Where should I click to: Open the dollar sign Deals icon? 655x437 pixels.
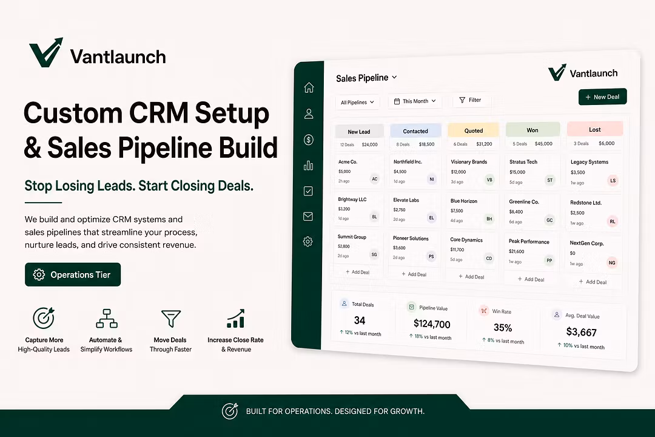[x=309, y=140]
